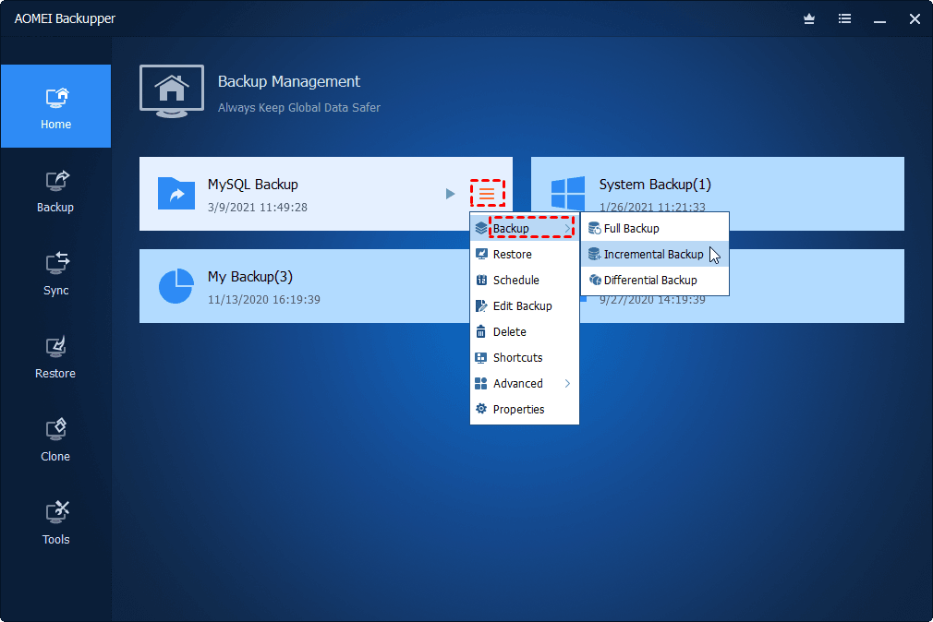Select Incremental Backup from the submenu
The image size is (933, 622).
pos(655,255)
